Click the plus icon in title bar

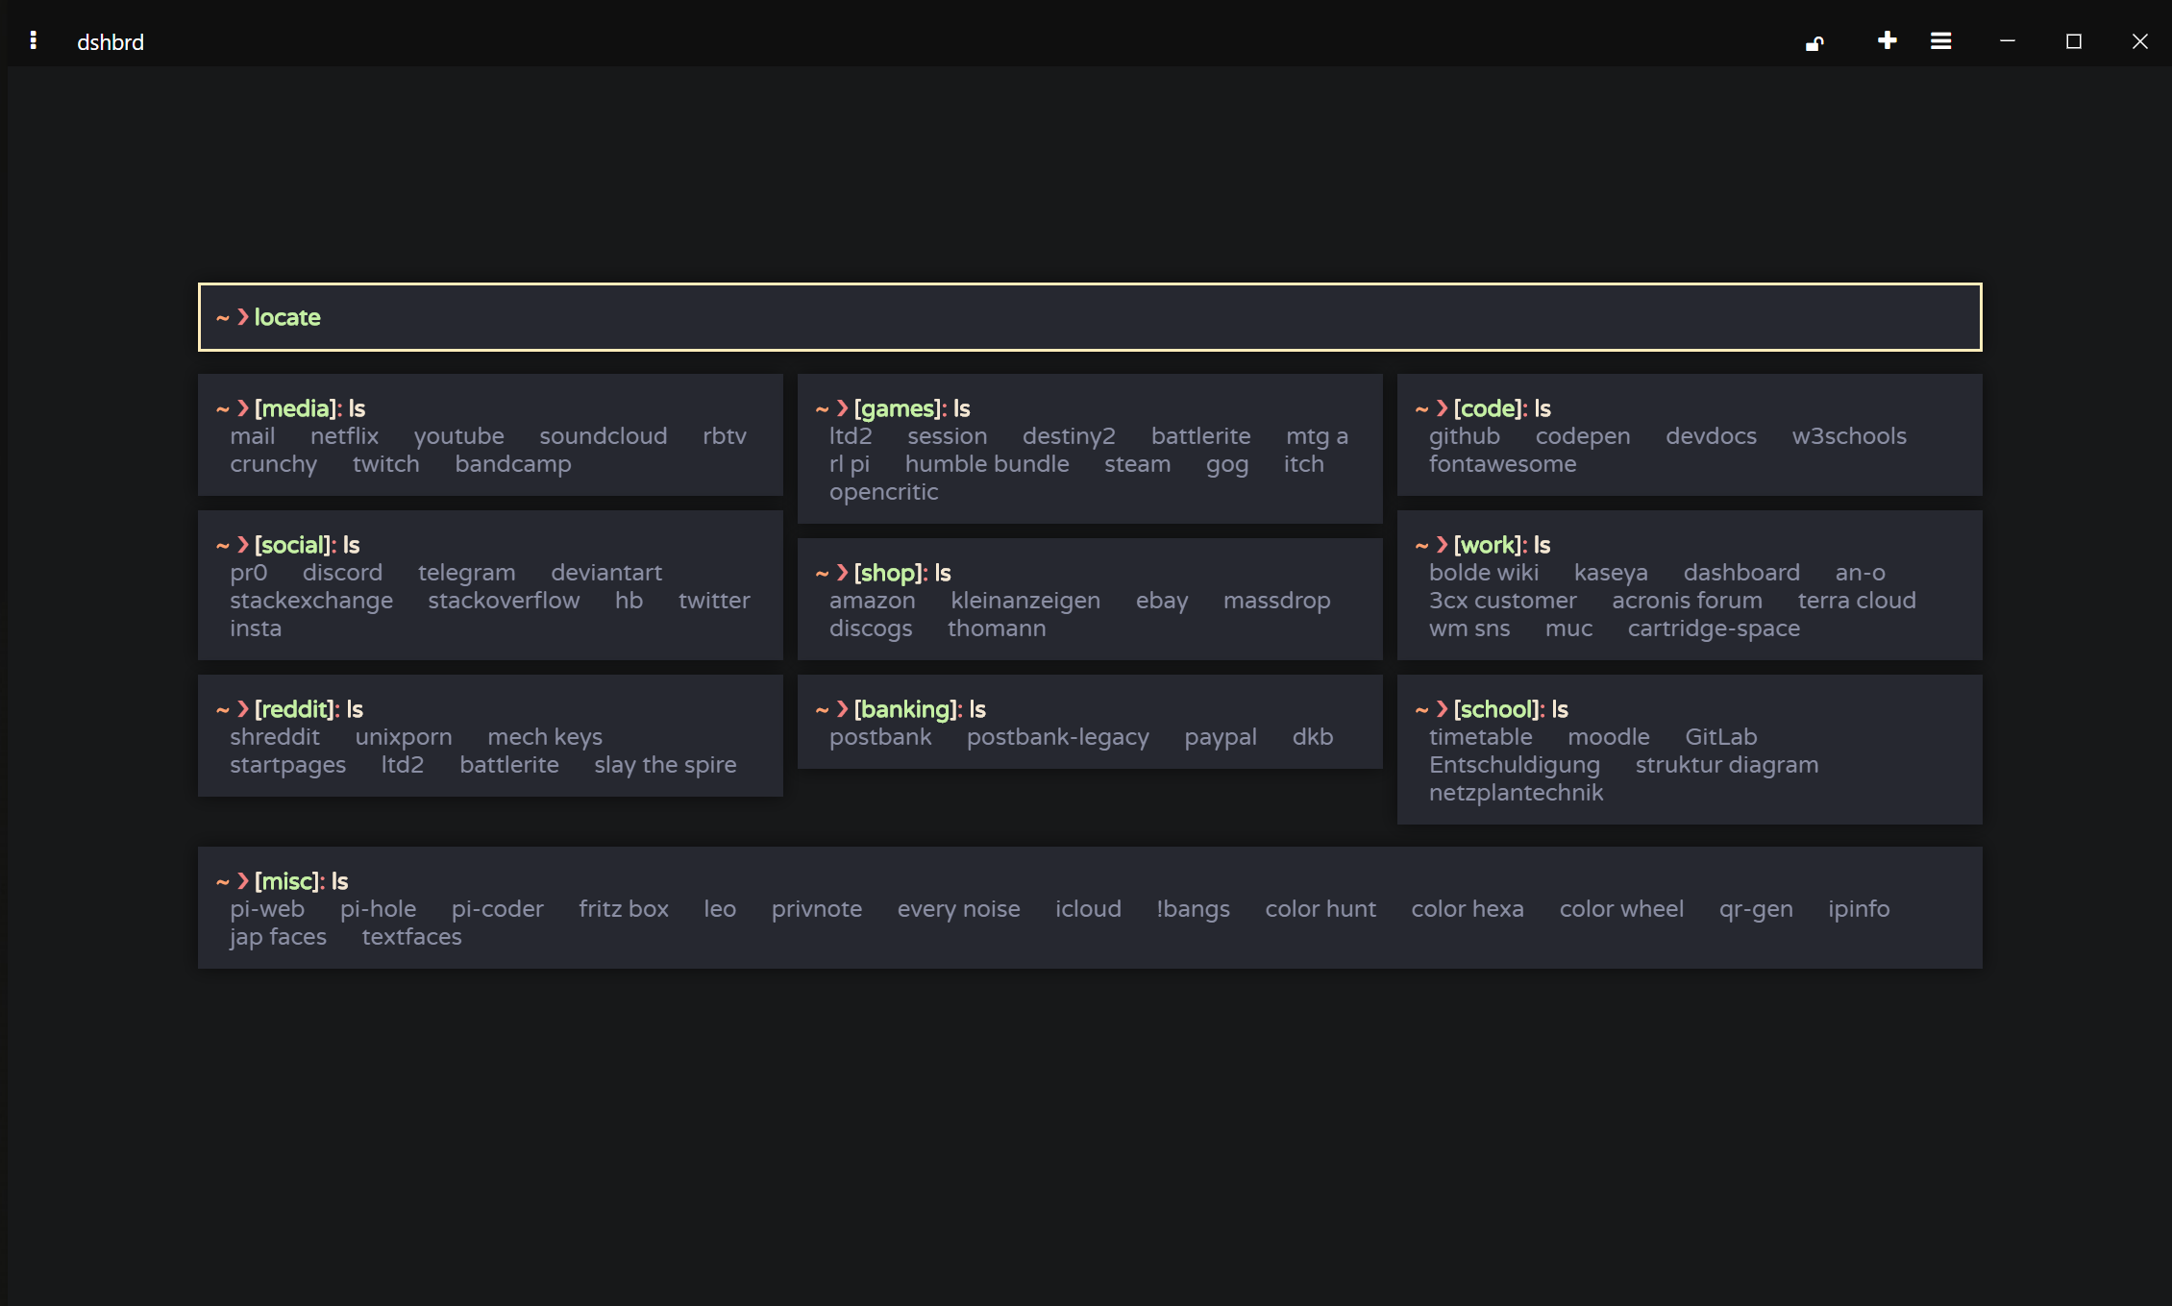click(x=1887, y=40)
